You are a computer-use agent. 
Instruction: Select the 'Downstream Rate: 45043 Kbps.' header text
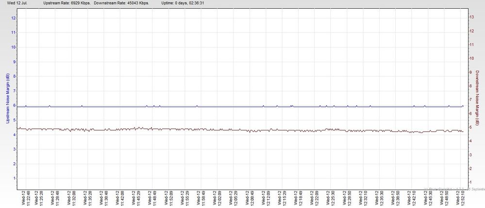point(122,3)
